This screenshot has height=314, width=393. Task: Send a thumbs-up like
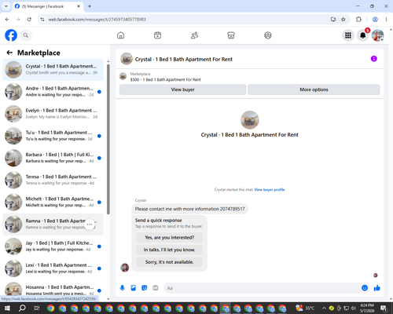click(377, 288)
